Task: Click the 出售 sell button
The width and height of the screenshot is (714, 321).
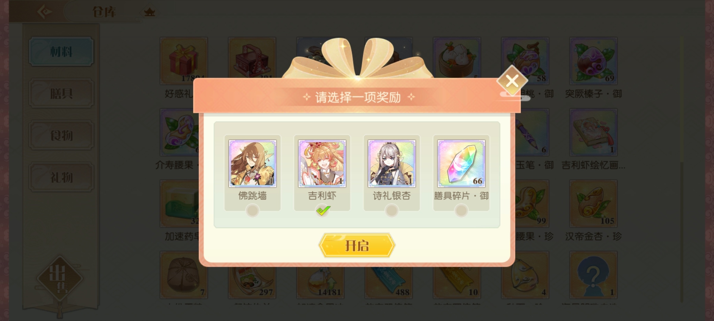Action: tap(60, 278)
